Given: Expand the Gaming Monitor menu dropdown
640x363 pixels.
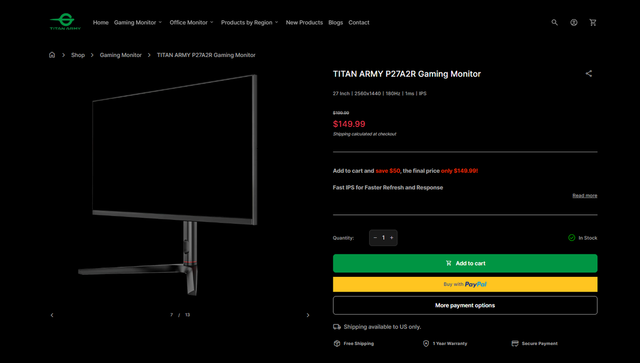Looking at the screenshot, I should [138, 22].
